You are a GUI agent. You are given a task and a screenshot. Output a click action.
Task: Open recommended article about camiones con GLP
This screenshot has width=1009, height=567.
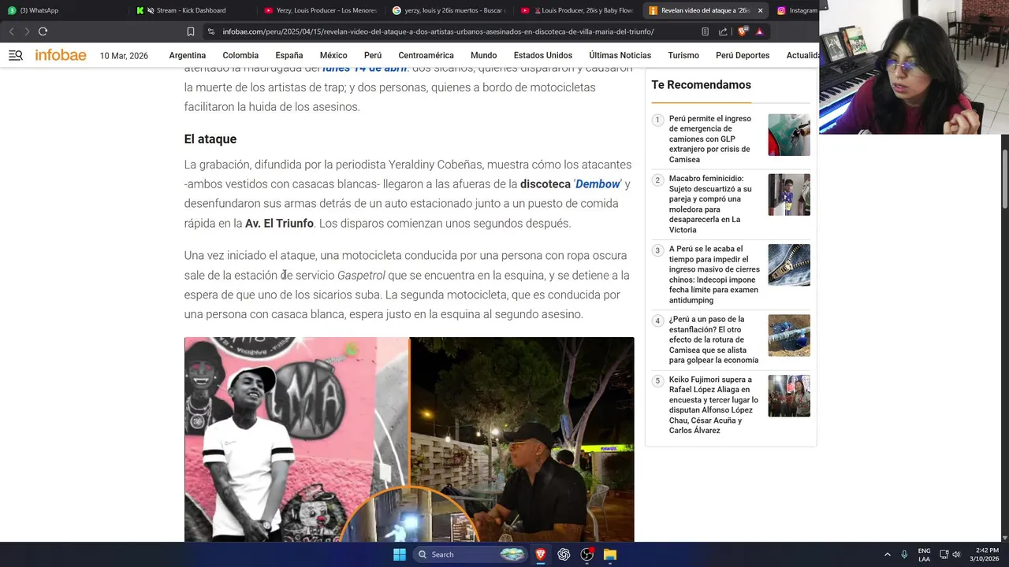tap(711, 139)
